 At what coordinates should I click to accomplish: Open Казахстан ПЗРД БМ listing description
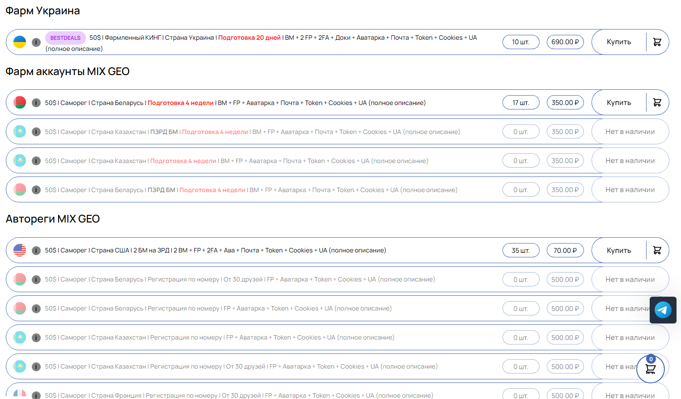point(252,132)
